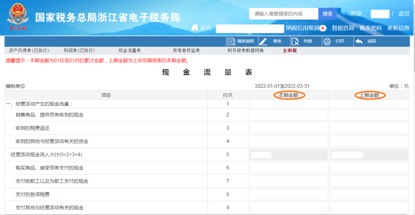
Task: Open the 所有者权益表 tab
Action: coord(186,50)
